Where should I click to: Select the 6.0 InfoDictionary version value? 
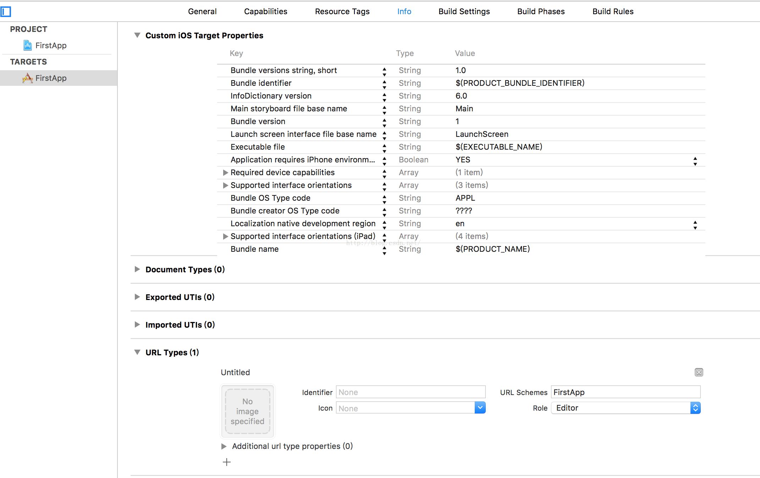tap(461, 96)
